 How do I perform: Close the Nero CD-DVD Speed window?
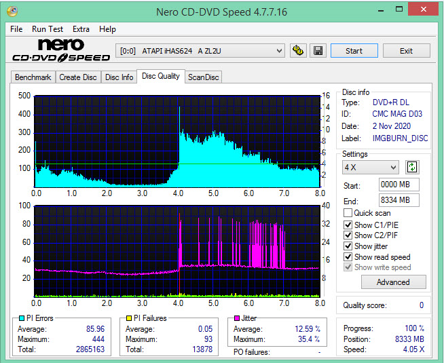coord(424,9)
